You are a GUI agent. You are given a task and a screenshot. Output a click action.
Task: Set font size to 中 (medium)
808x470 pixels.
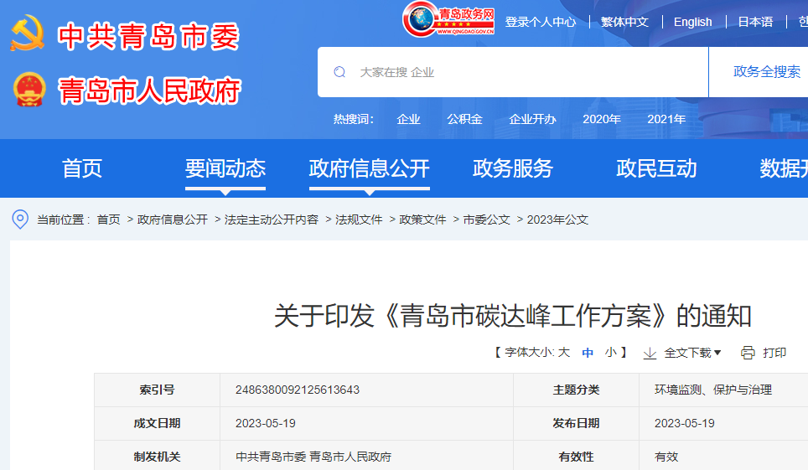coord(588,353)
